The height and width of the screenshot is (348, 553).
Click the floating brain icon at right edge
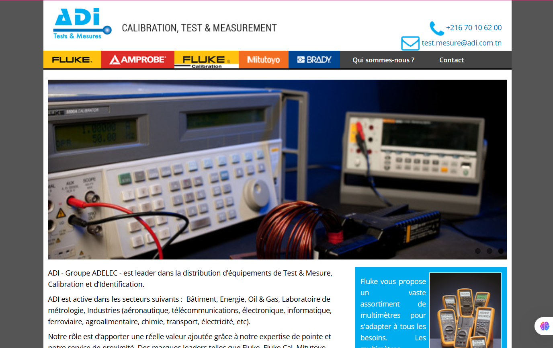tap(545, 326)
